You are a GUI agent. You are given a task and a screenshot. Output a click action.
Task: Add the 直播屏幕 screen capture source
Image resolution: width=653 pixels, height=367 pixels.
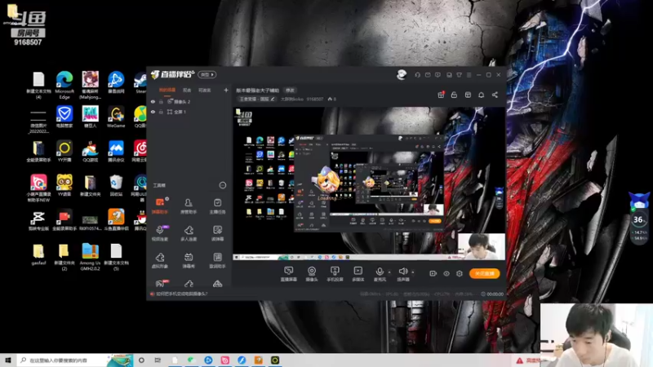(289, 274)
